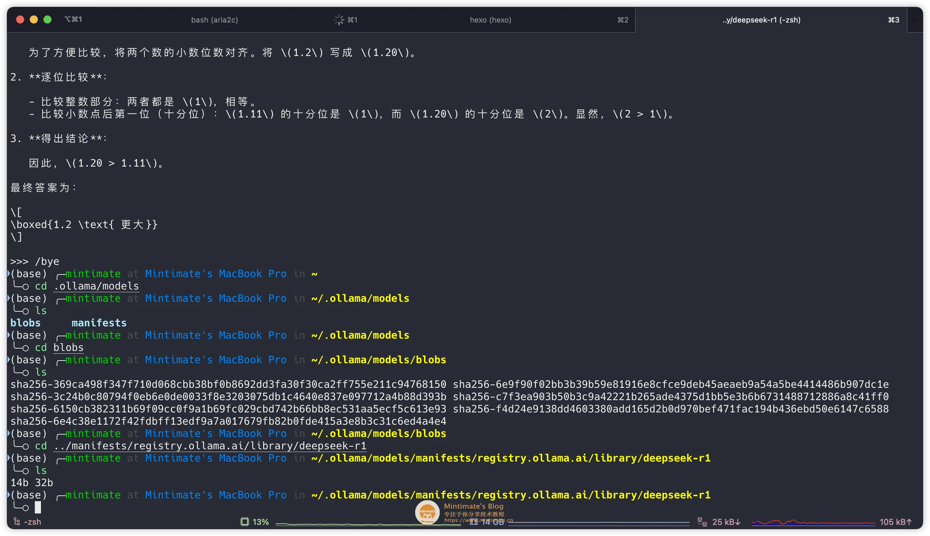
Task: Click the ⌘2 shortcut label on the hexo tab
Action: pos(623,20)
